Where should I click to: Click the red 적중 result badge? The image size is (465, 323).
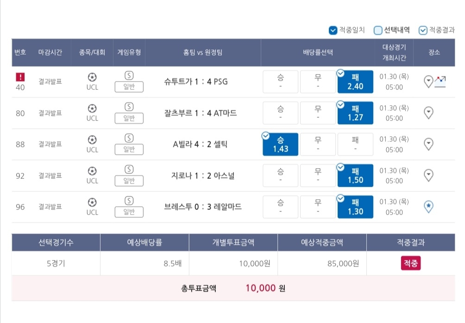tap(411, 264)
